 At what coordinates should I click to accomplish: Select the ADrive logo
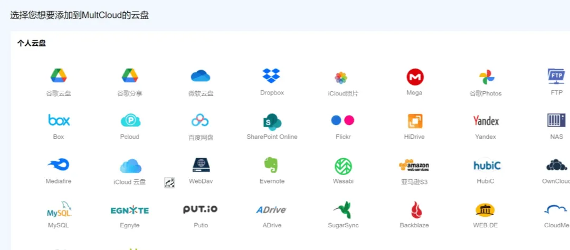click(271, 210)
